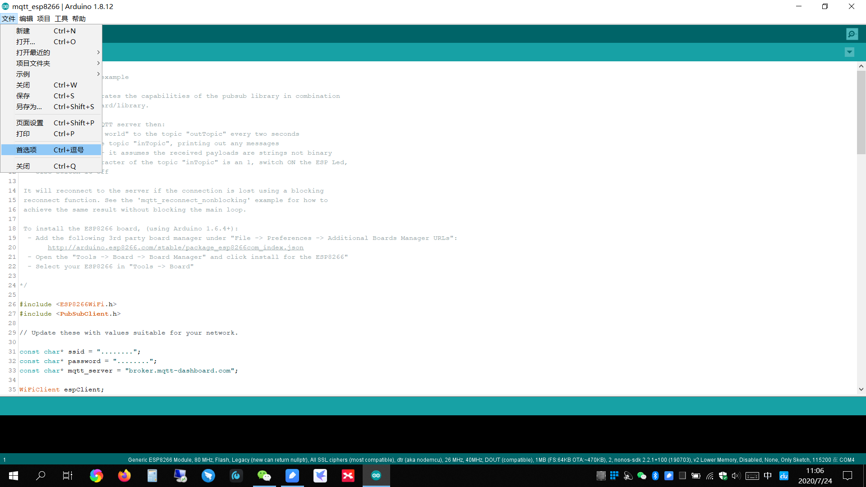Open Firefox from the taskbar
This screenshot has width=866, height=487.
click(x=124, y=475)
